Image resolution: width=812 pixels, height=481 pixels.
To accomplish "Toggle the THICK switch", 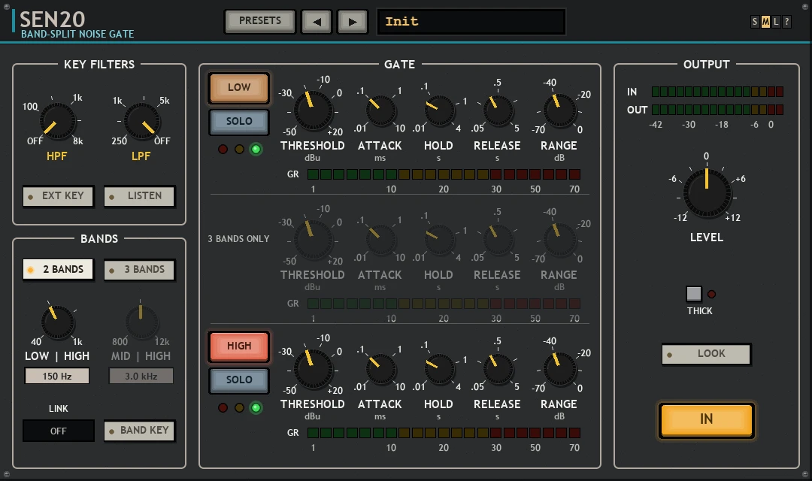I will [694, 294].
